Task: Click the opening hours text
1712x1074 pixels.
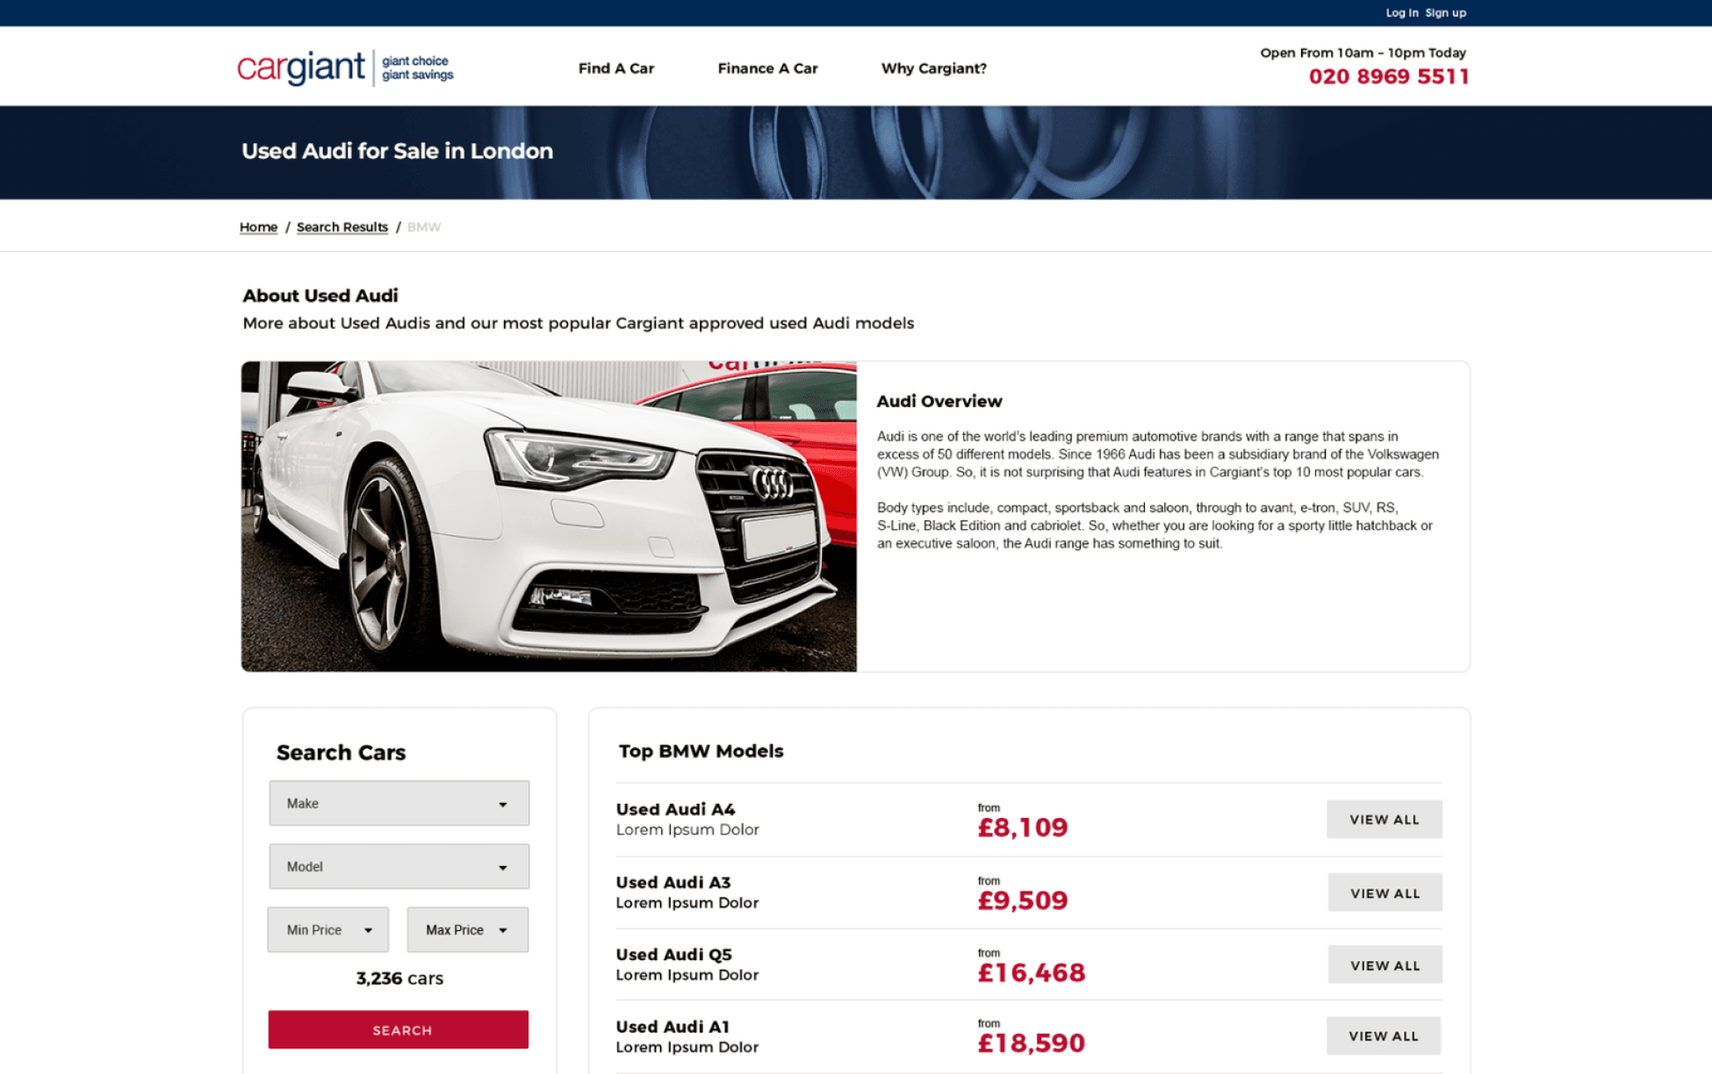Action: pos(1363,53)
